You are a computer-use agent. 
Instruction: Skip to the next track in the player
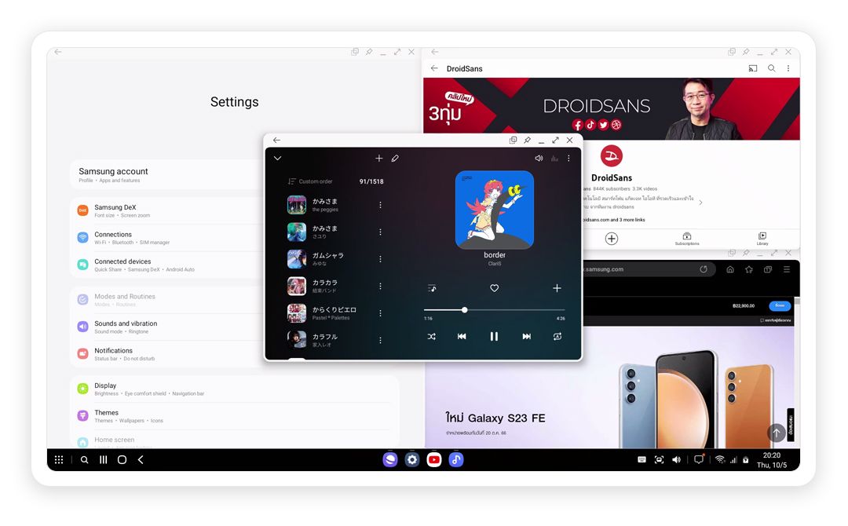526,336
